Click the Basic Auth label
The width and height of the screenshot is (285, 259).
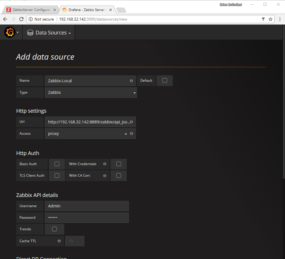coord(28,164)
